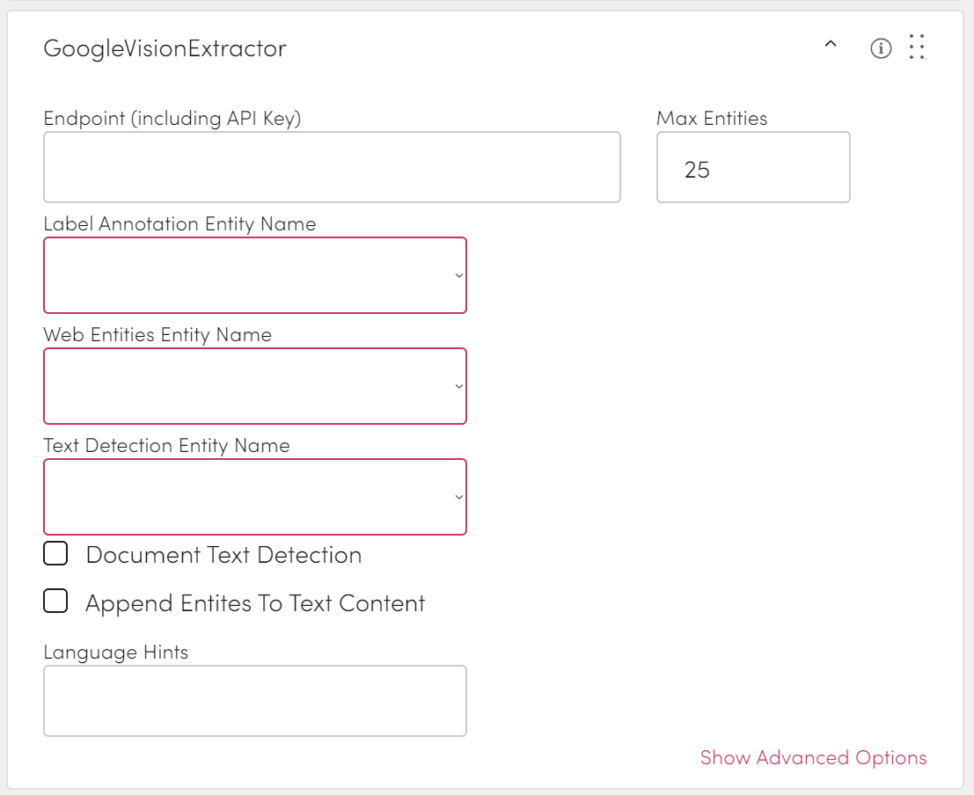Open the Text Detection Entity Name dropdown
Viewport: 974px width, 795px height.
(x=255, y=497)
